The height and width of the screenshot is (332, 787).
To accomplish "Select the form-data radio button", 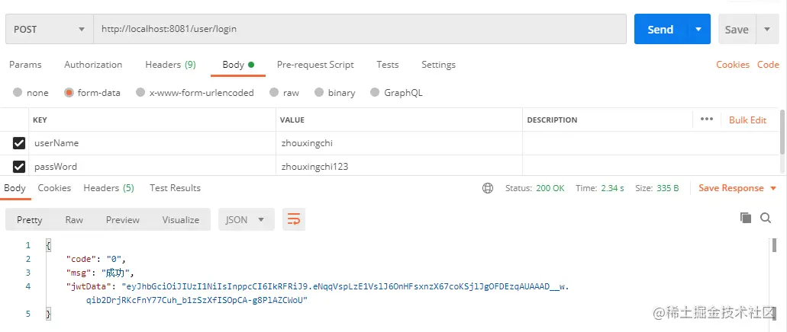I will point(69,93).
